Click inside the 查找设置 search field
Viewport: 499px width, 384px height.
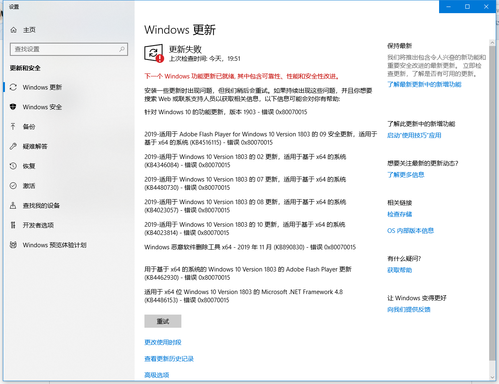(x=69, y=49)
